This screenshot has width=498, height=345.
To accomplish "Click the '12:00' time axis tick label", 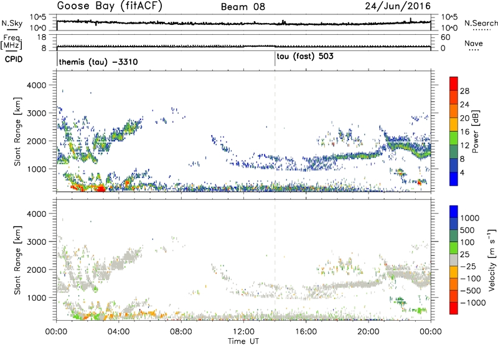I will coord(243,332).
